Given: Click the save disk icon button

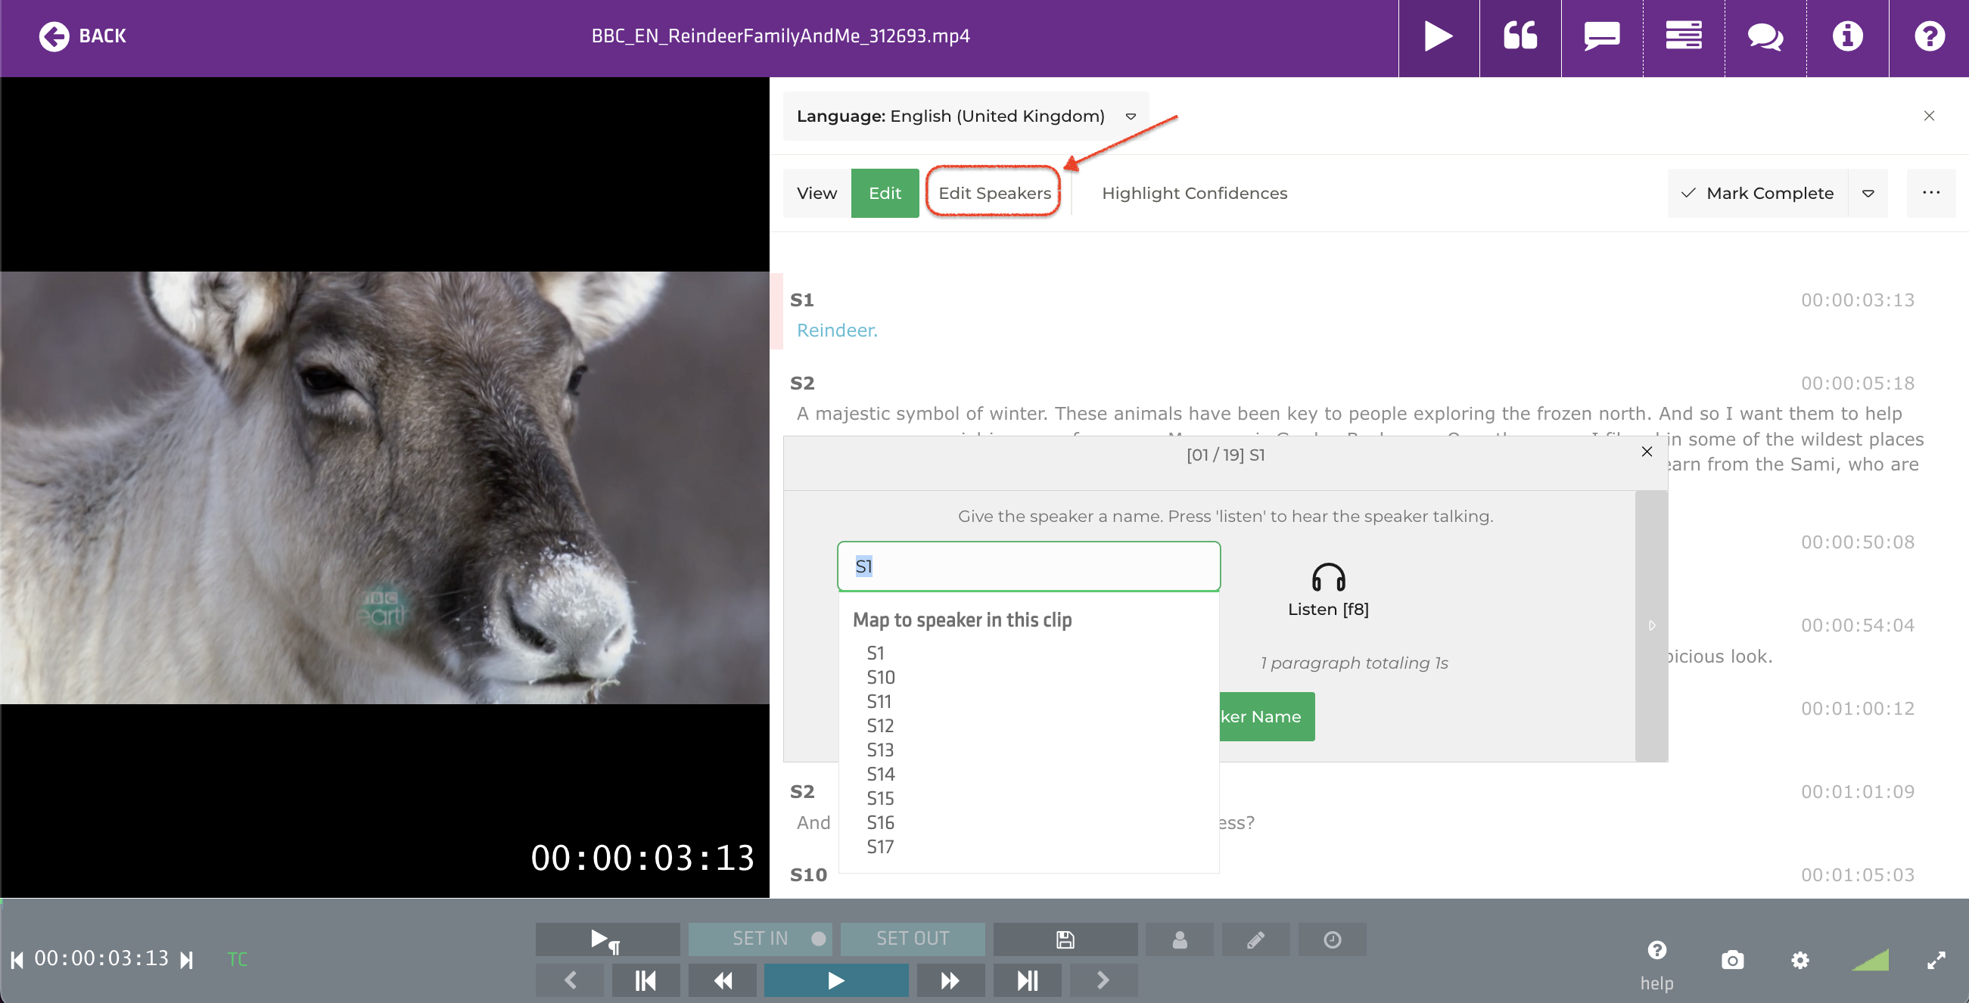Looking at the screenshot, I should click(1065, 939).
